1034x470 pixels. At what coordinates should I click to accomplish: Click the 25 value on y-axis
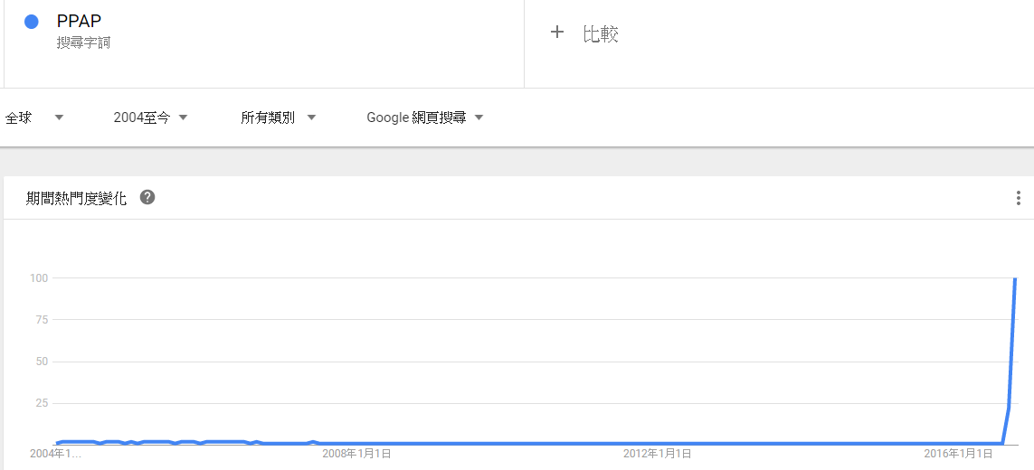(x=41, y=403)
